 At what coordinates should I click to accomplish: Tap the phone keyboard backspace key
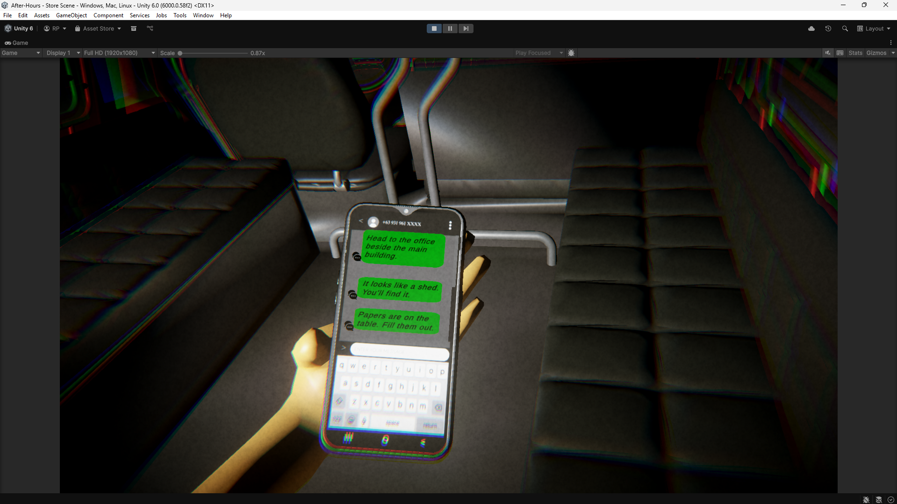pyautogui.click(x=438, y=407)
